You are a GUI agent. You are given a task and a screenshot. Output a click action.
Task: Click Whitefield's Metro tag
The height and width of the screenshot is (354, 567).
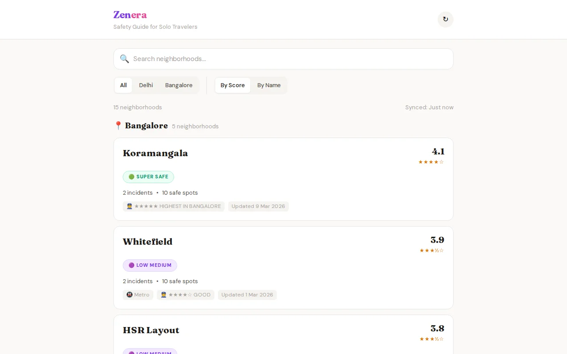(x=138, y=295)
